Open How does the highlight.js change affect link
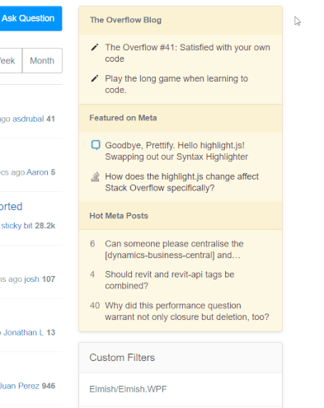This screenshot has height=408, width=324. [181, 182]
